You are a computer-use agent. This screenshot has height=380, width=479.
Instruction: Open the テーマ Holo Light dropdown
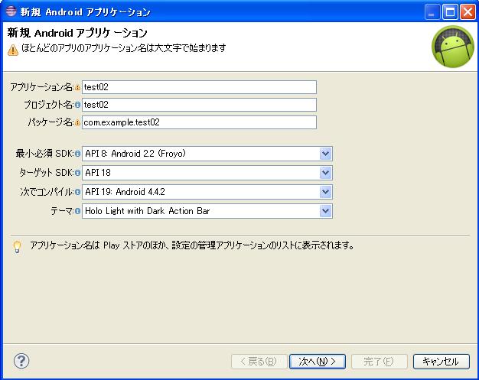(326, 211)
